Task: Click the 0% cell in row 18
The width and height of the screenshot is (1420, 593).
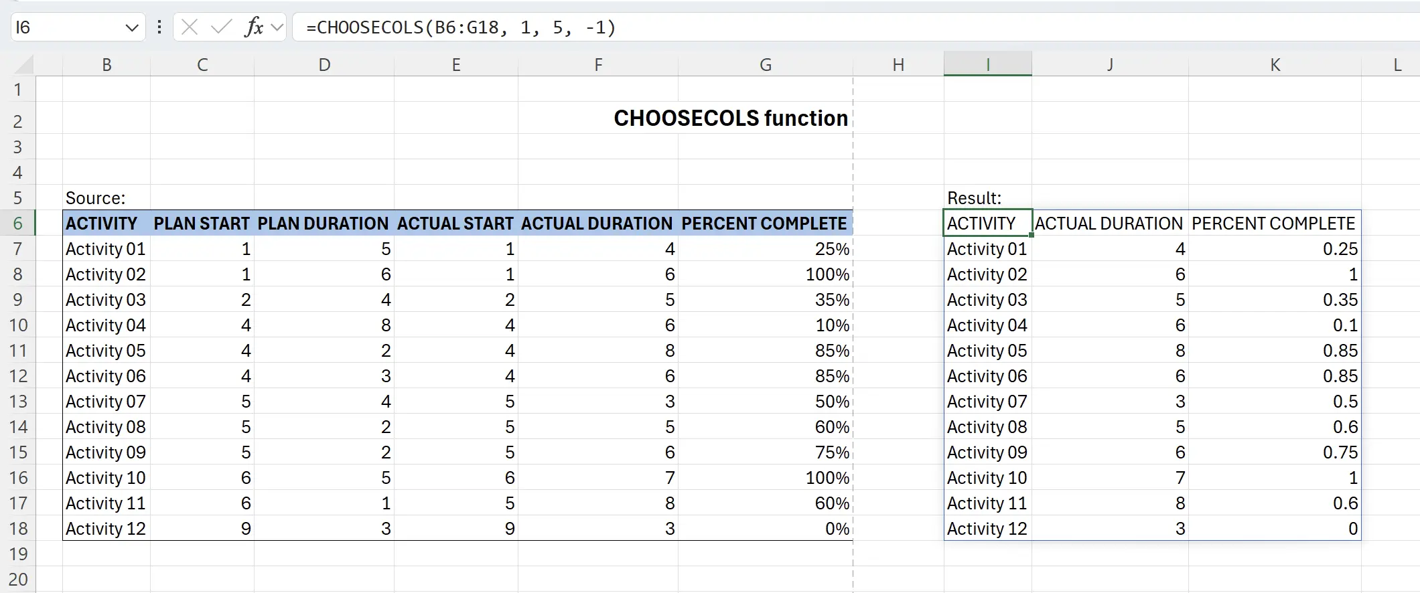Action: pos(766,529)
